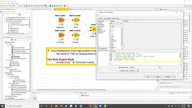Click Decision Tree to Ruleset icon
This screenshot has width=192, height=108.
tap(12, 85)
